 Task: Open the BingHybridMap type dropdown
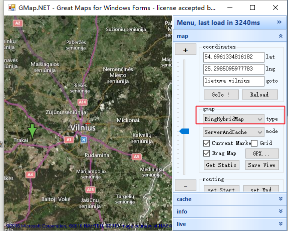(233, 119)
